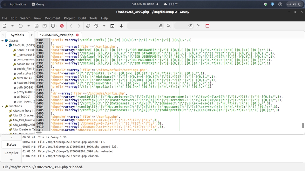305x171 pixels.
Task: Open an existing file via toolbar icon
Action: coord(20,26)
